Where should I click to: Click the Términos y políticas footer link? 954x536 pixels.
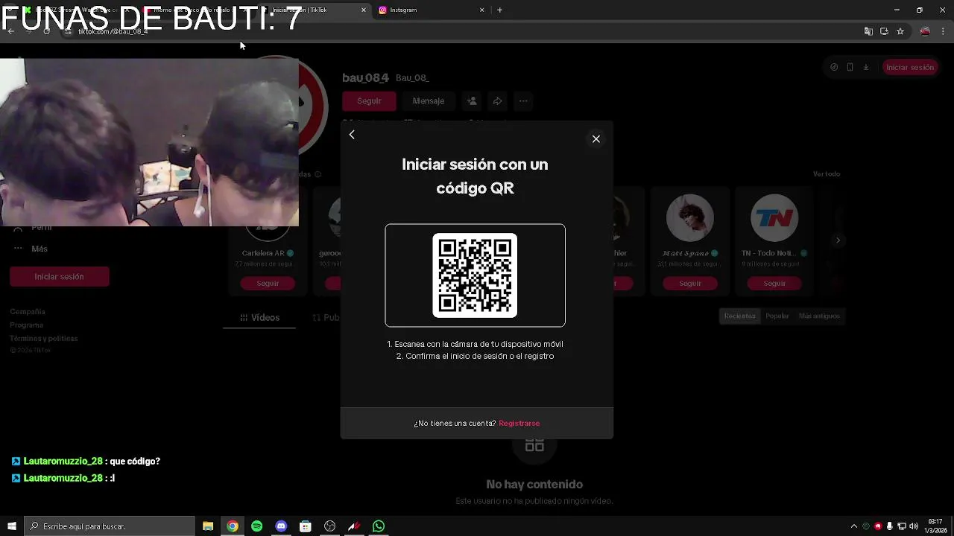(x=44, y=339)
